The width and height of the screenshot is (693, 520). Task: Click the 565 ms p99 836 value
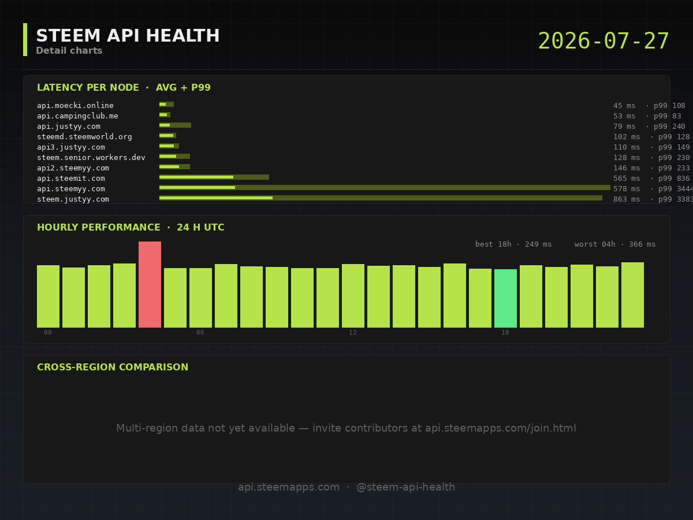pyautogui.click(x=651, y=178)
